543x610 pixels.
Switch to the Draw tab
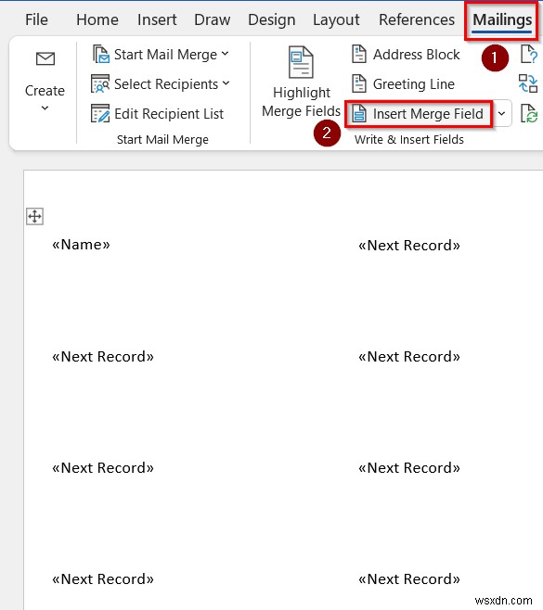213,19
